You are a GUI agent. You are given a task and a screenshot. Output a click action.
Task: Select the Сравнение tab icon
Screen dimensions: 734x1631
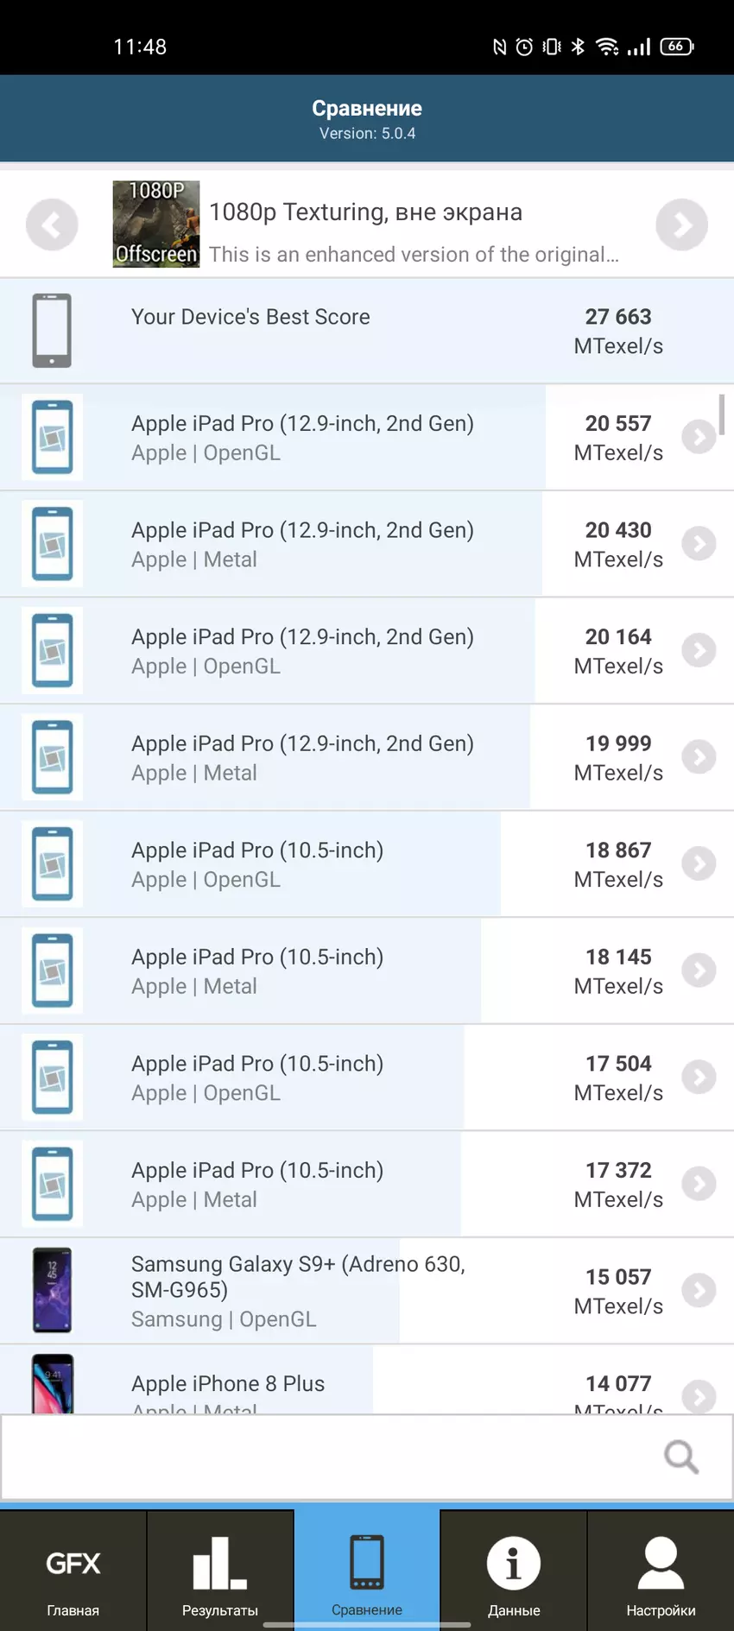point(367,1565)
